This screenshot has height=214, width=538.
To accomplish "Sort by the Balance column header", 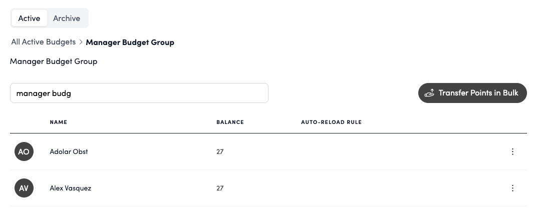I will pyautogui.click(x=230, y=122).
